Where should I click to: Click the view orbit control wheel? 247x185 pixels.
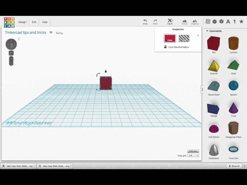11,44
